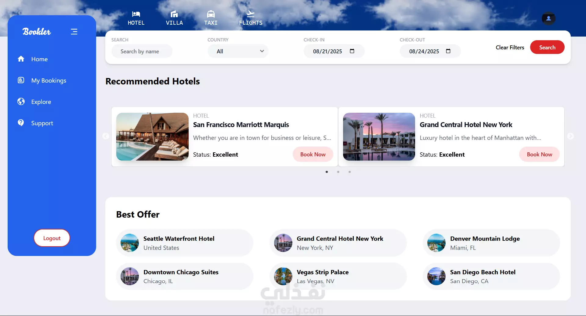This screenshot has width=586, height=316.
Task: Click Denver Mountain Lodge offer name
Action: coord(485,239)
